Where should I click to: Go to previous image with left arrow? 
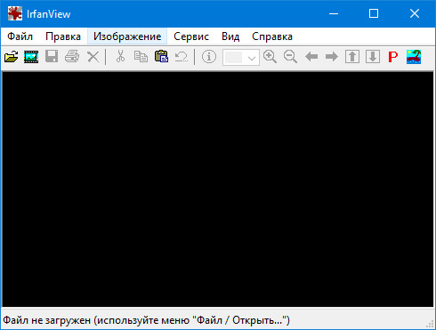tap(311, 56)
